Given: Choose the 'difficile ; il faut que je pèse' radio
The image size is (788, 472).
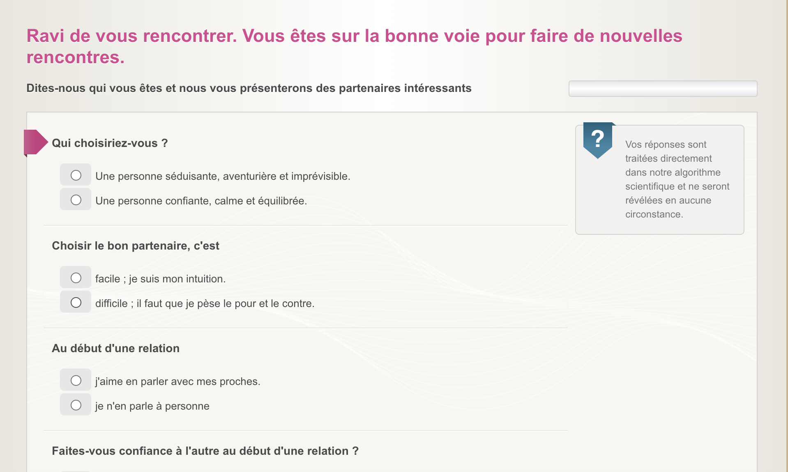Looking at the screenshot, I should coord(76,302).
